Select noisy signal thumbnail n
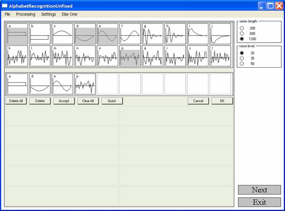Viewport: 285px width, 211px height. pyautogui.click(x=85, y=56)
